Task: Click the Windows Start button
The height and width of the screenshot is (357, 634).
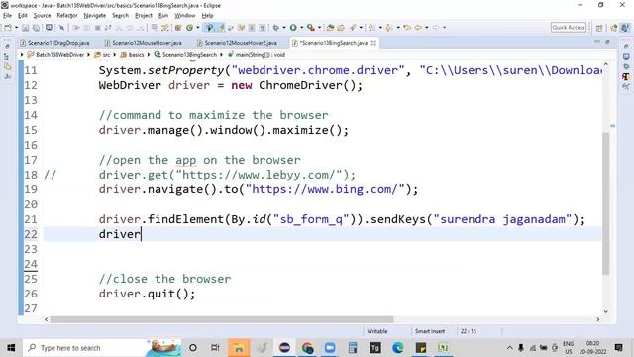Action: (x=11, y=348)
